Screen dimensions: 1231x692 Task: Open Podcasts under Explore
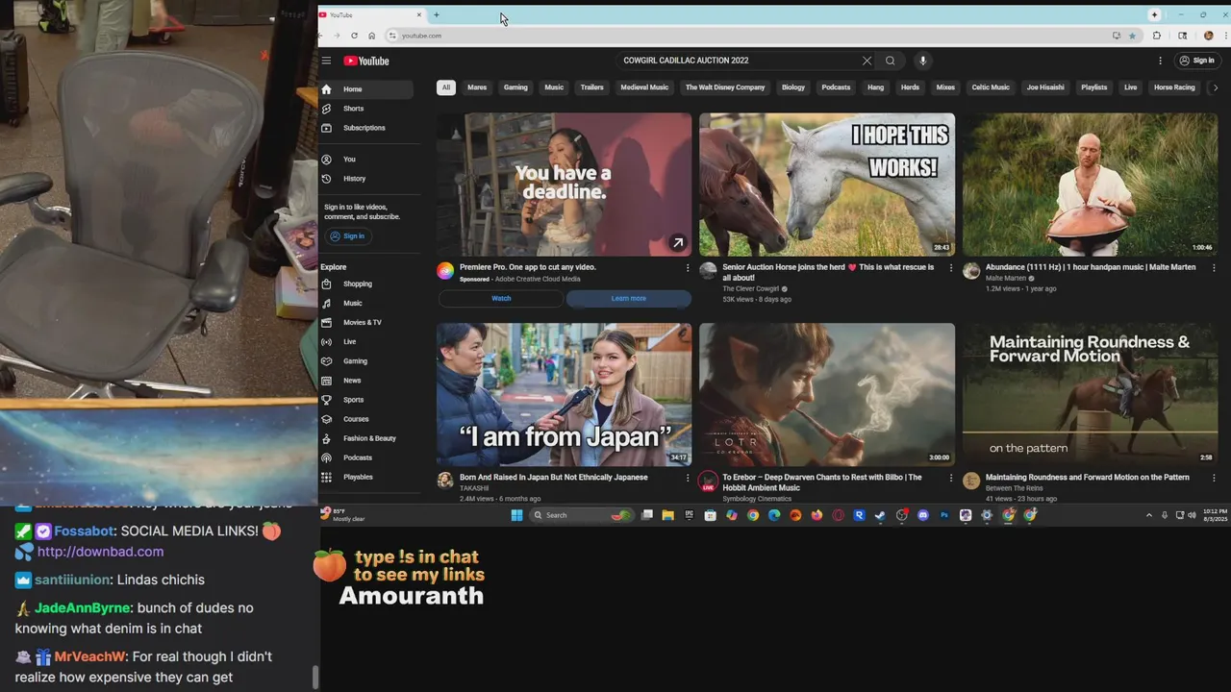[x=366, y=457]
